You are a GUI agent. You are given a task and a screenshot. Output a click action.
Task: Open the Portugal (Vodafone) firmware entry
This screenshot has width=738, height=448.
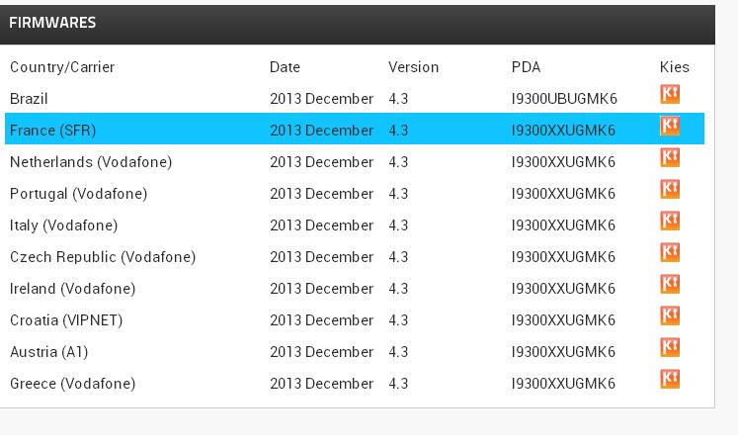click(355, 193)
